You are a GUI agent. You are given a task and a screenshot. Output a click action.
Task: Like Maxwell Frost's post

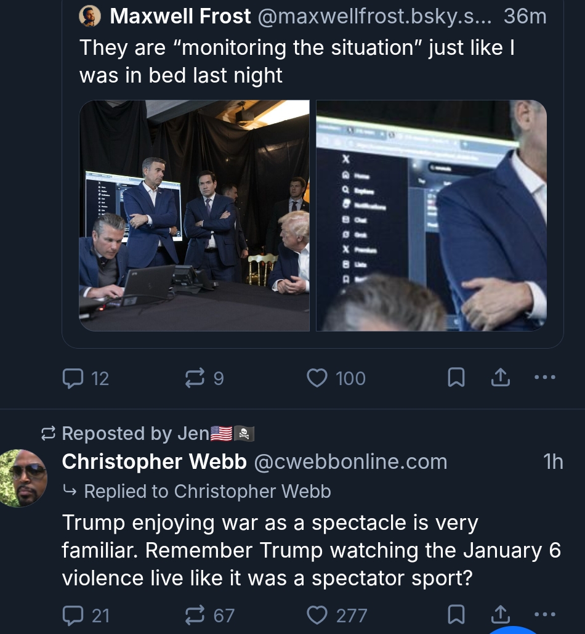click(x=317, y=378)
